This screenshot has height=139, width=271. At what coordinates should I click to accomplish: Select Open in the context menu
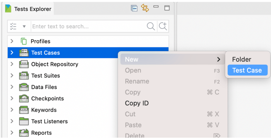tap(173, 70)
